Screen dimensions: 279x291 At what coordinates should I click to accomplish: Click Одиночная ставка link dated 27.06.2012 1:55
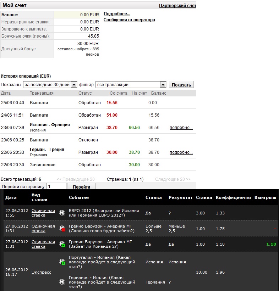pos(43,213)
